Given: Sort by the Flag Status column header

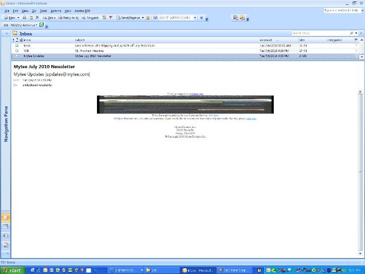Looking at the screenshot, I should (x=356, y=40).
